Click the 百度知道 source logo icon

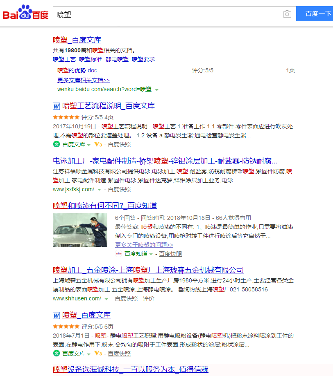118,254
